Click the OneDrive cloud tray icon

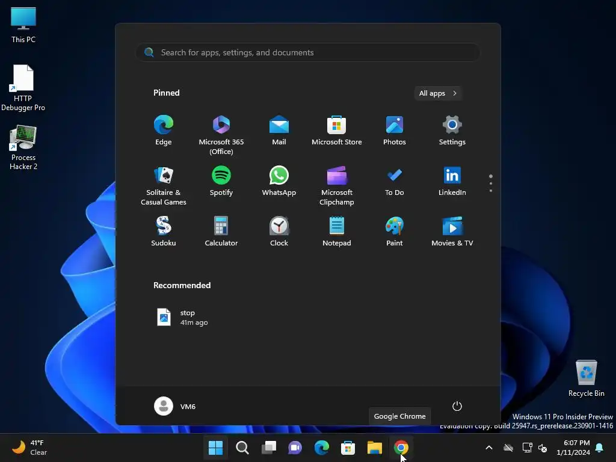[508, 448]
